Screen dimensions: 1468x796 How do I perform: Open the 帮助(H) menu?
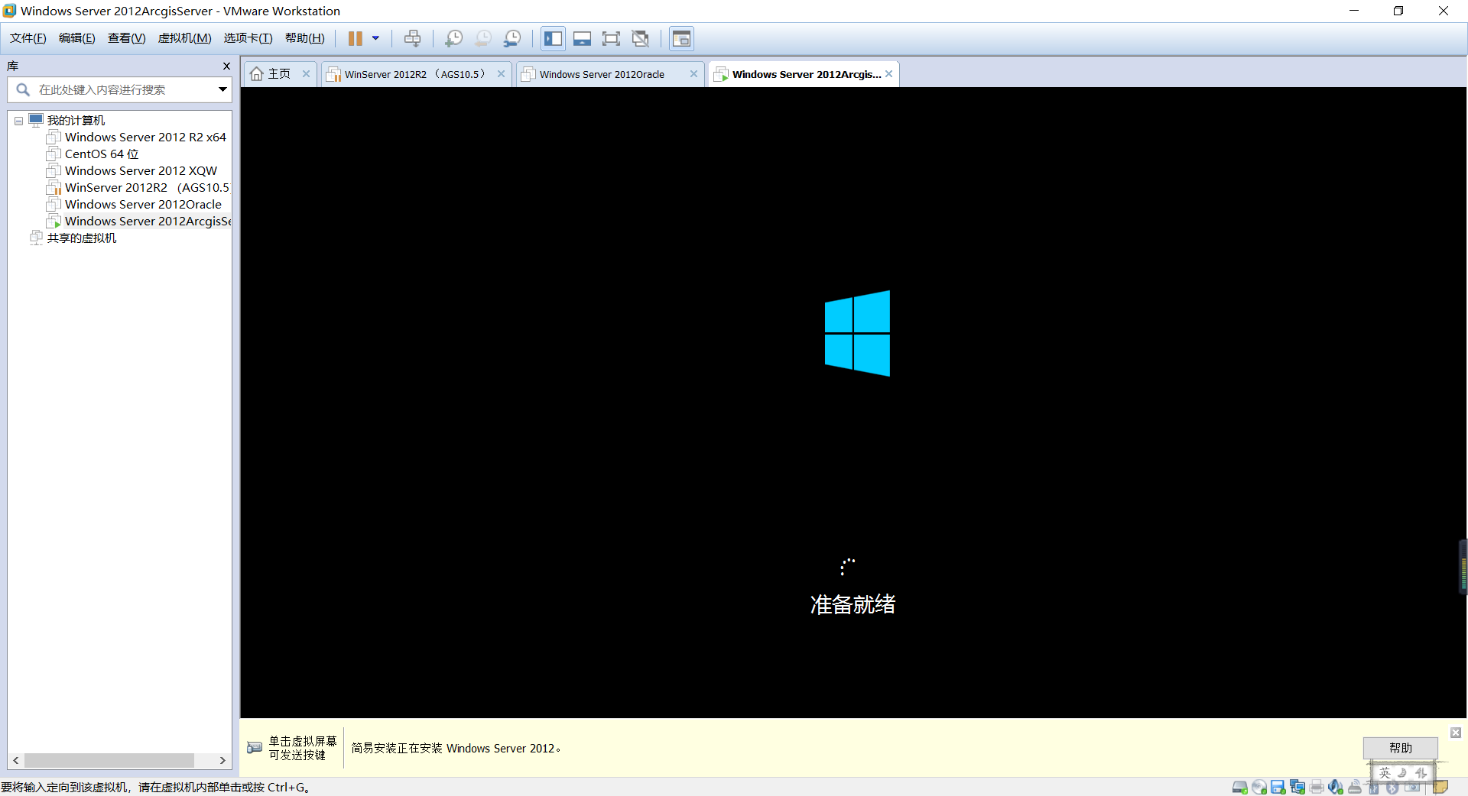tap(305, 38)
